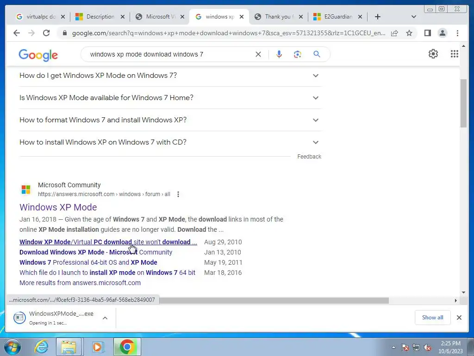The image size is (474, 356).
Task: Open the Windows Start menu
Action: pyautogui.click(x=12, y=347)
